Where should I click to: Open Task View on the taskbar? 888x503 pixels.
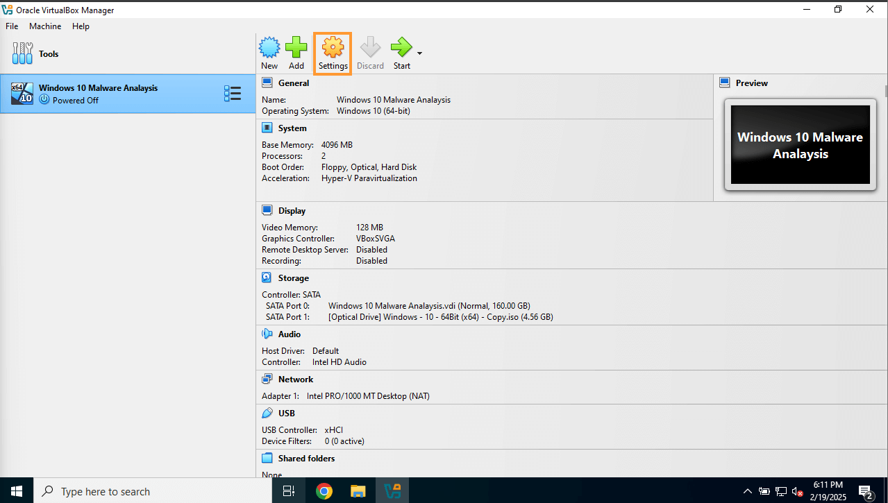[x=290, y=491]
